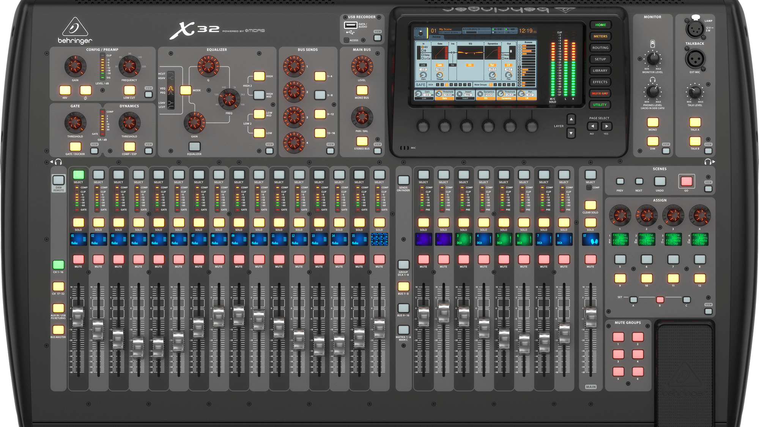The width and height of the screenshot is (759, 427).
Task: Click the Main fader handle
Action: (x=591, y=317)
